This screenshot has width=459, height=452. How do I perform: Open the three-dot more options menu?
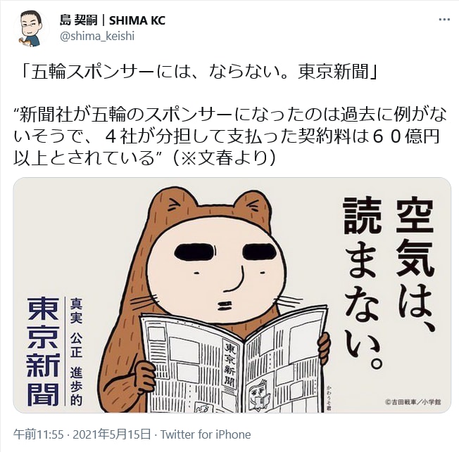click(x=444, y=20)
